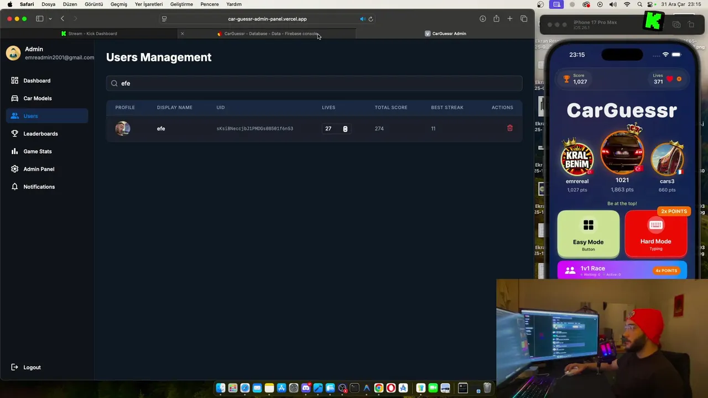Click the admin avatar in sidebar
The image size is (708, 398).
click(13, 53)
